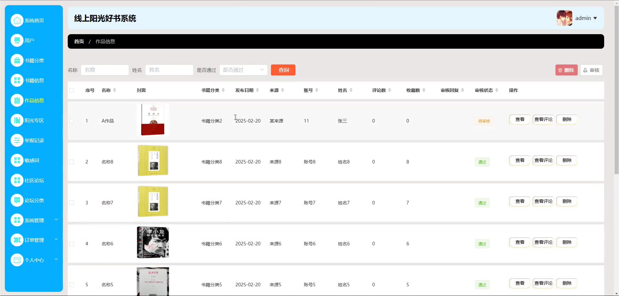Click the red 删除 batch button
Image resolution: width=619 pixels, height=296 pixels.
566,70
